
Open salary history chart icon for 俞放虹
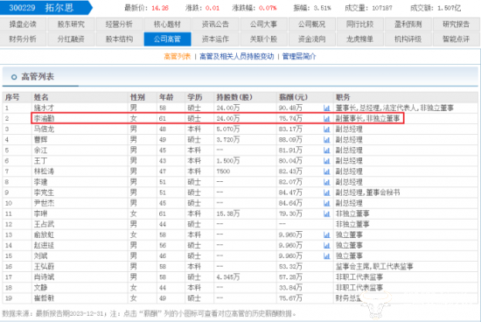[x=326, y=235]
